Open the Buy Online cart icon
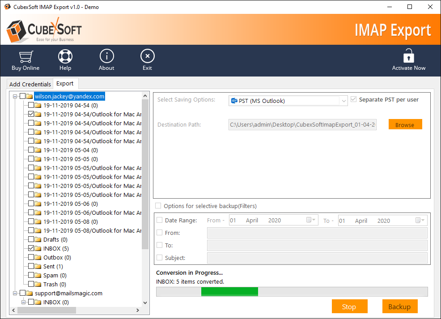This screenshot has height=319, width=441. point(25,57)
